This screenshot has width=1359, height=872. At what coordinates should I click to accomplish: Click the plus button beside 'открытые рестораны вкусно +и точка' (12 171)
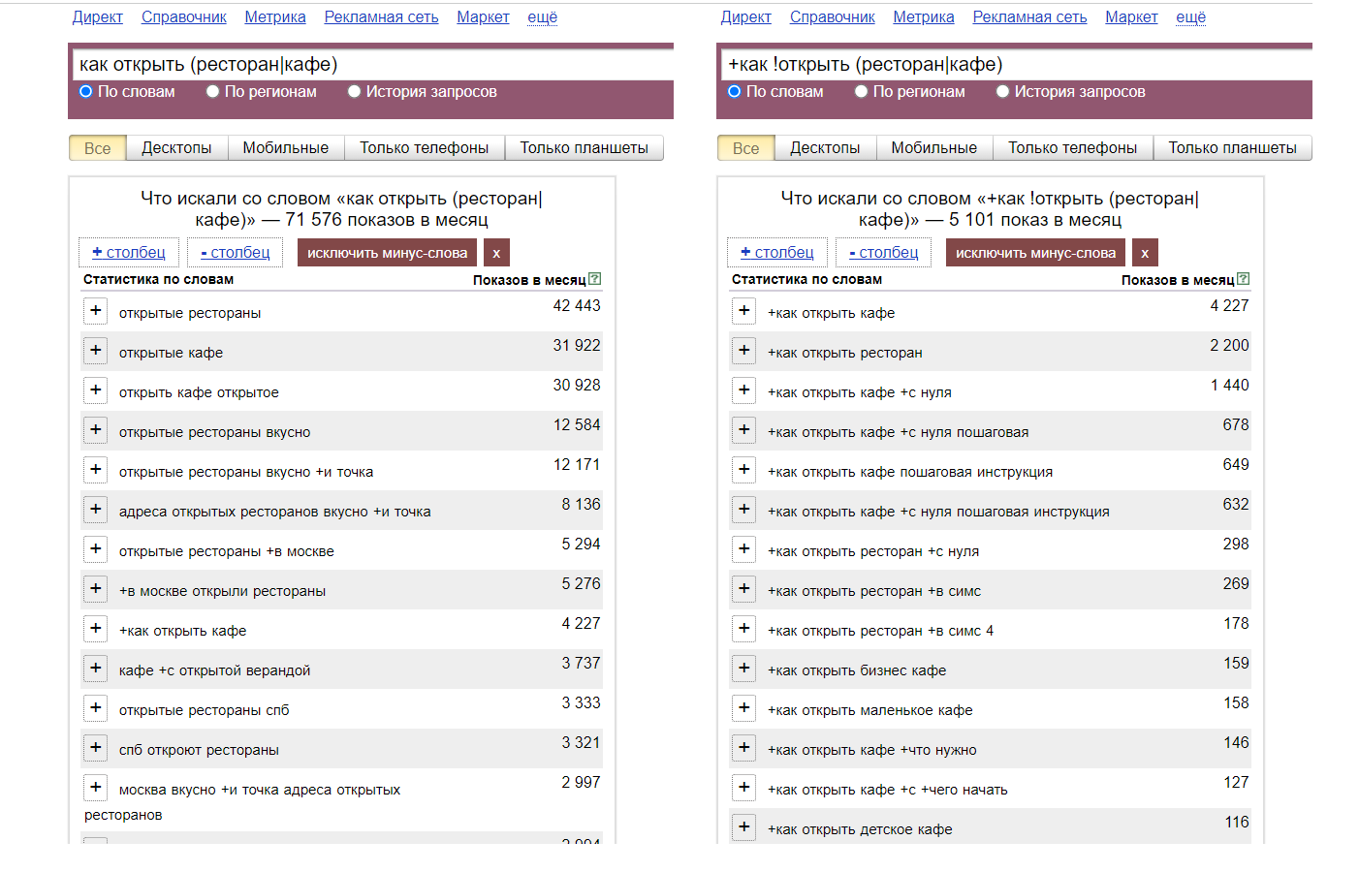point(95,470)
